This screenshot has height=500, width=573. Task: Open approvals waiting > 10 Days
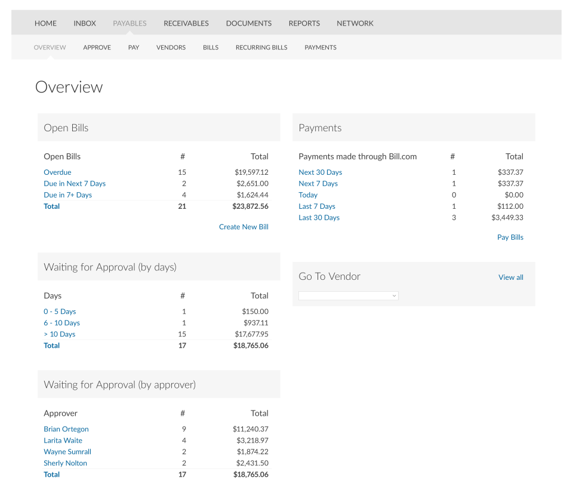tap(60, 334)
